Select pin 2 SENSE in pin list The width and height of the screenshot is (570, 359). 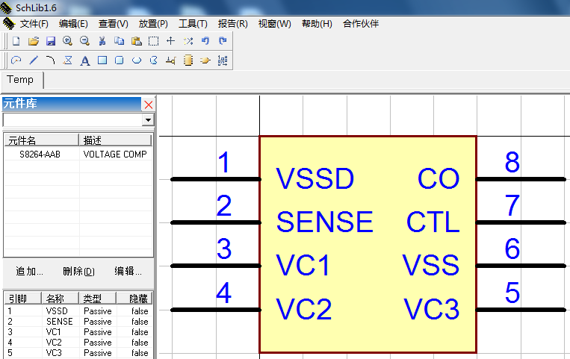59,322
